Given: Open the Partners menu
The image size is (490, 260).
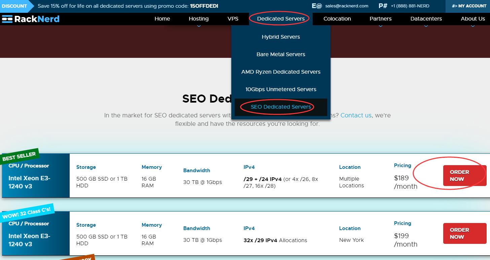Looking at the screenshot, I should click(381, 19).
